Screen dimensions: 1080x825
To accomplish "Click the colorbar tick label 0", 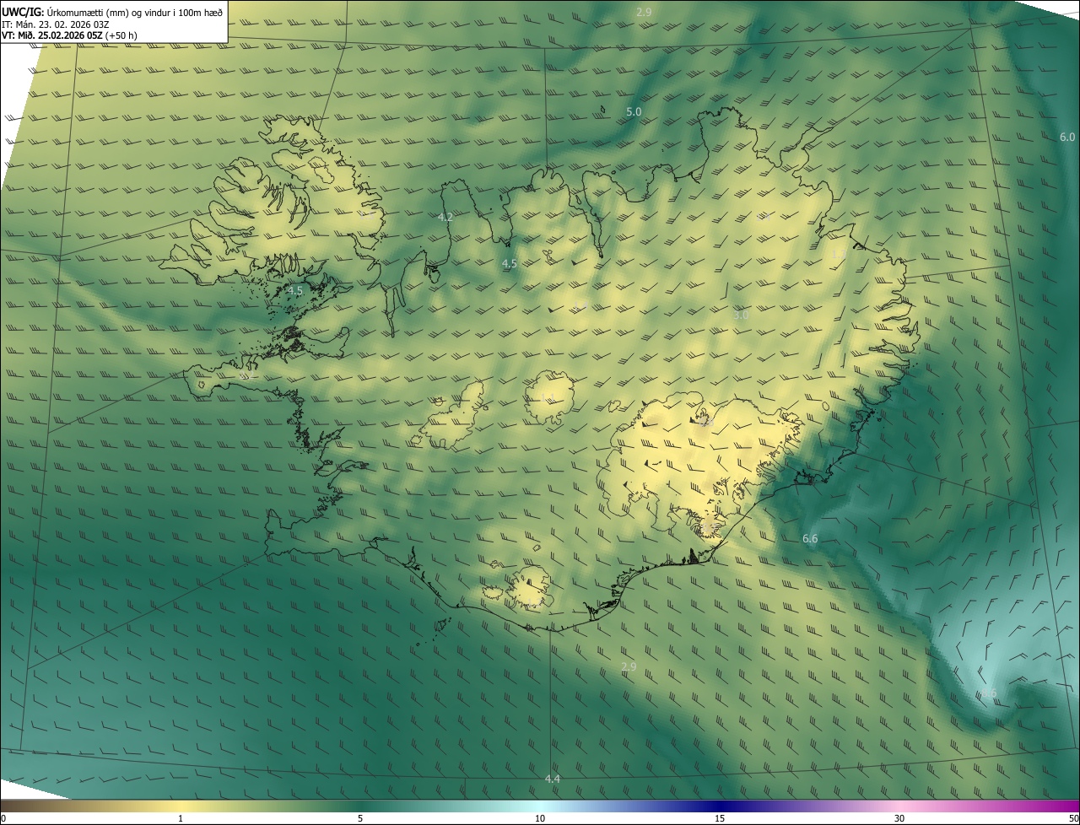I will [3, 818].
